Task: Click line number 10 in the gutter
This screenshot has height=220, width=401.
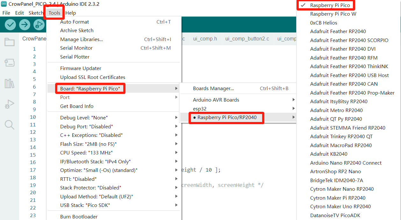Action: pos(33,117)
